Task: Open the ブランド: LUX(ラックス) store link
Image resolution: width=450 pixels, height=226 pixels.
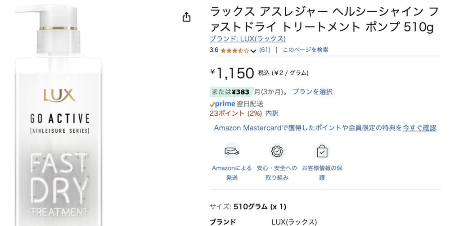Action: coord(247,39)
